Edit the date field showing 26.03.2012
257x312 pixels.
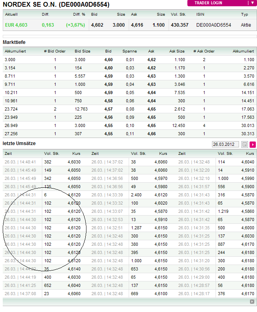coord(225,145)
